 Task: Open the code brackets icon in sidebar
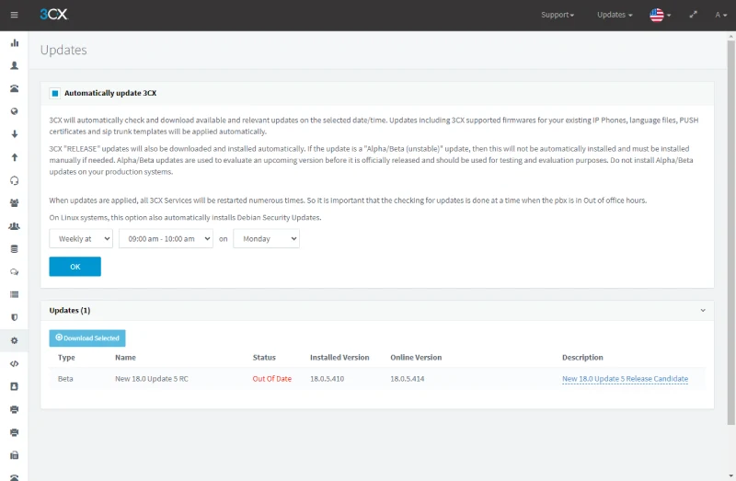point(15,363)
